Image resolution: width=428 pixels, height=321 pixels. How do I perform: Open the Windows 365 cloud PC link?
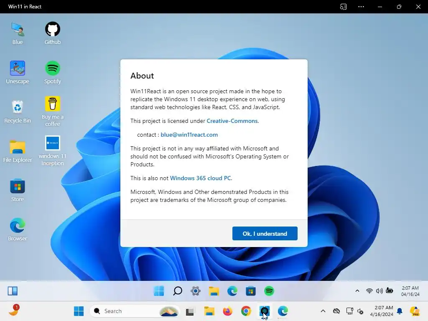point(200,178)
